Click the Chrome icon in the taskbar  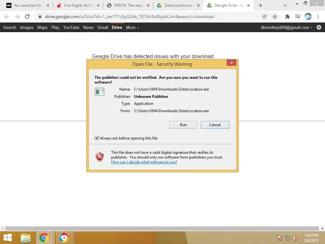click(44, 238)
